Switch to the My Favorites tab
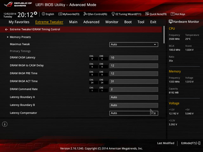The height and width of the screenshot is (152, 203). (x=19, y=22)
